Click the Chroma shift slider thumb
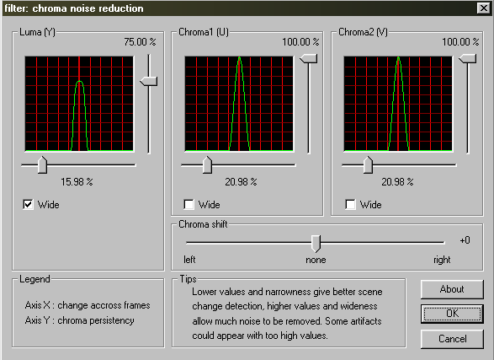 coord(316,244)
